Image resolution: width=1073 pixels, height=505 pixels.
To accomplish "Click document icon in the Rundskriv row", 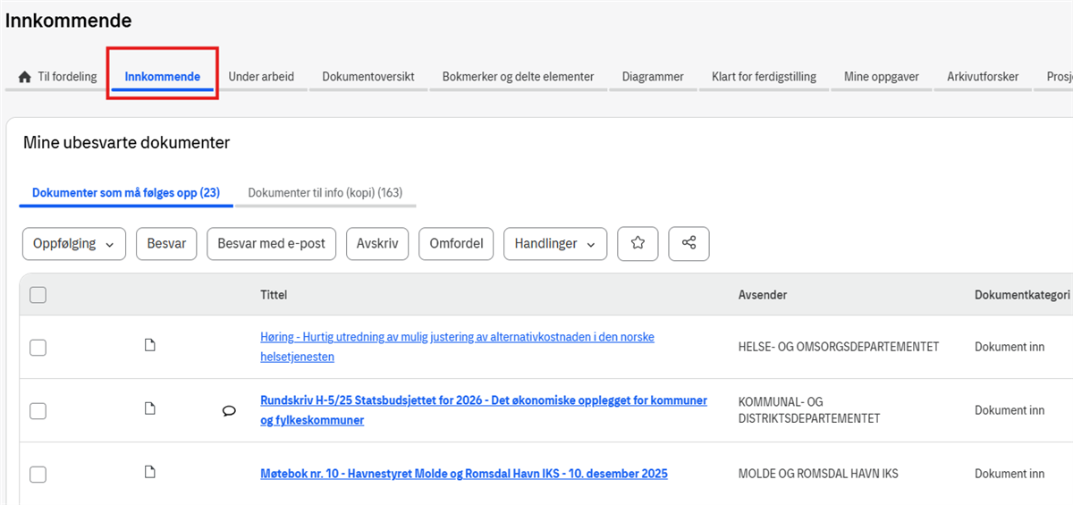I will 150,408.
